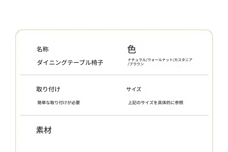Choose the ウォールナット color text
Image resolution: width=228 pixels, height=152 pixels.
160,60
